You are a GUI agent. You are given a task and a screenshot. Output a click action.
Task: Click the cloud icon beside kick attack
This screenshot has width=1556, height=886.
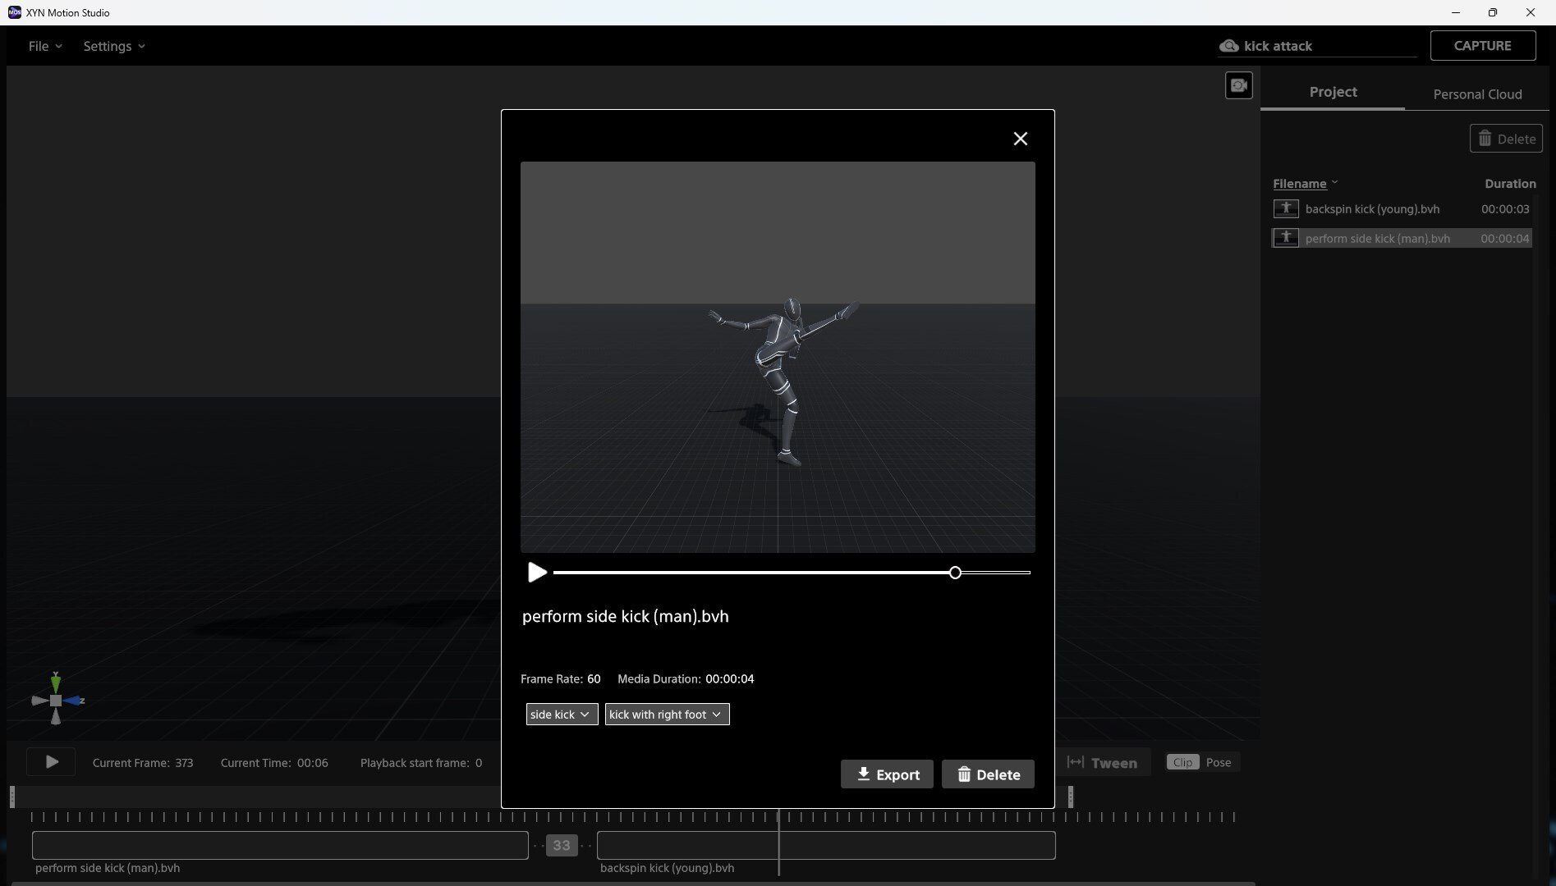1228,46
